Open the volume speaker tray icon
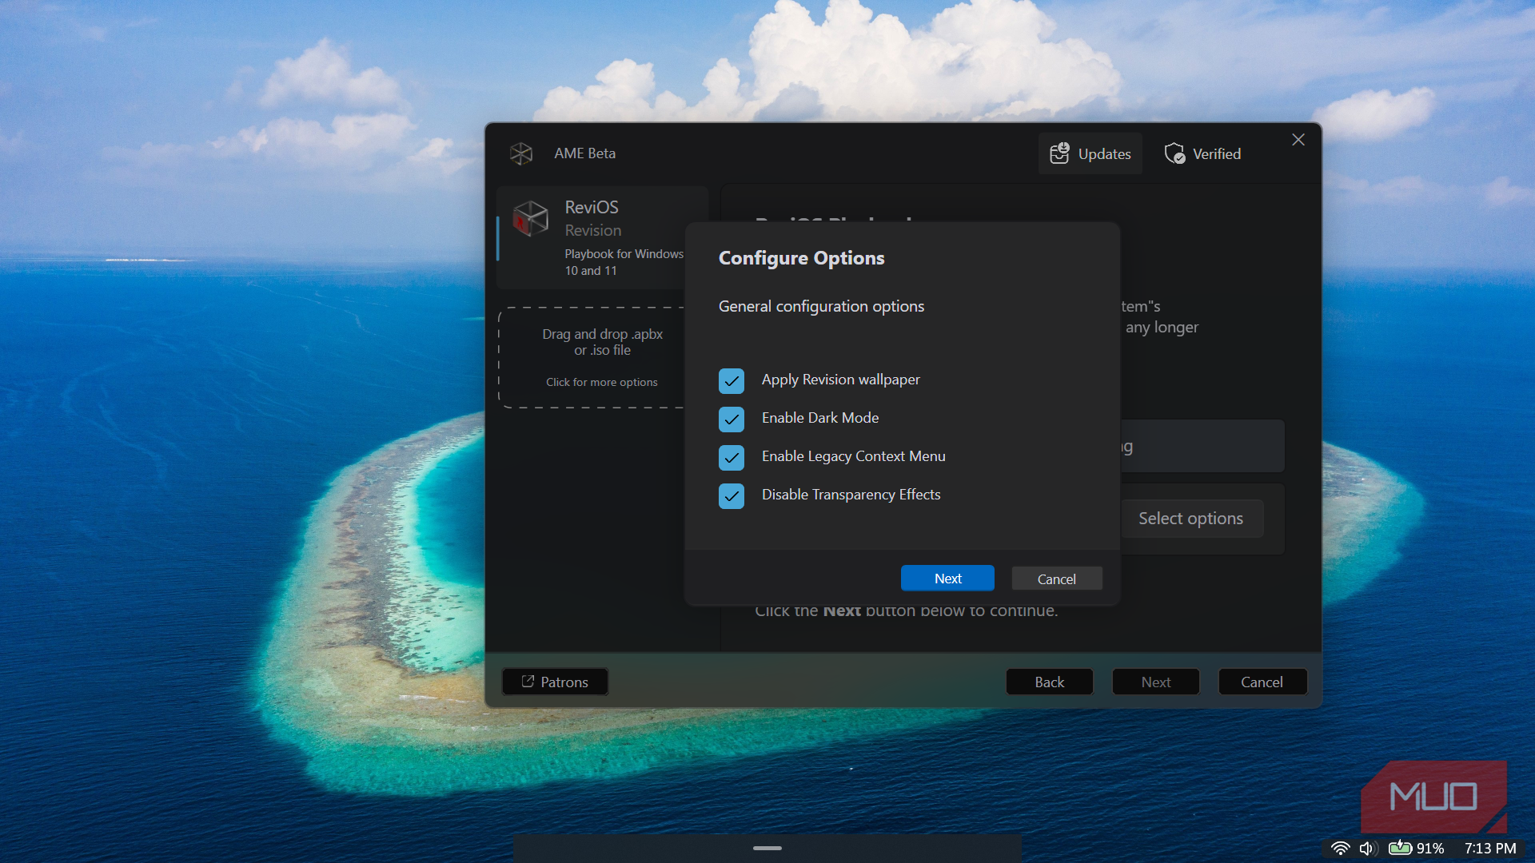This screenshot has width=1535, height=863. (1368, 848)
